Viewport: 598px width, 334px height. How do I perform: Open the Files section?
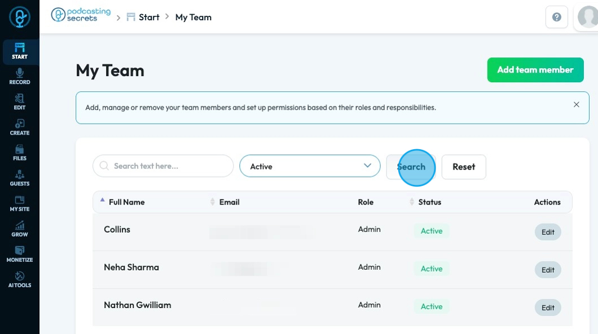(x=20, y=153)
